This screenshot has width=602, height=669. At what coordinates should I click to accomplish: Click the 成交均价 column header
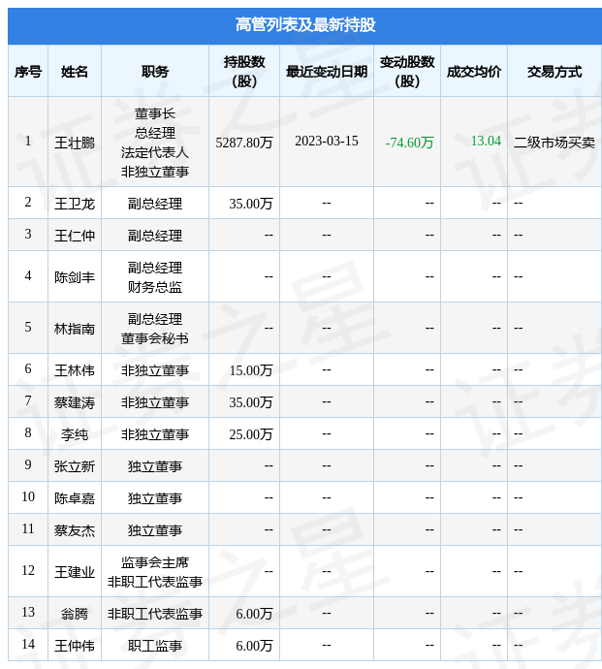(474, 72)
